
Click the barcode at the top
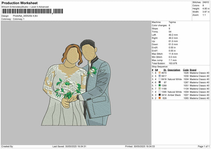point(32,11)
